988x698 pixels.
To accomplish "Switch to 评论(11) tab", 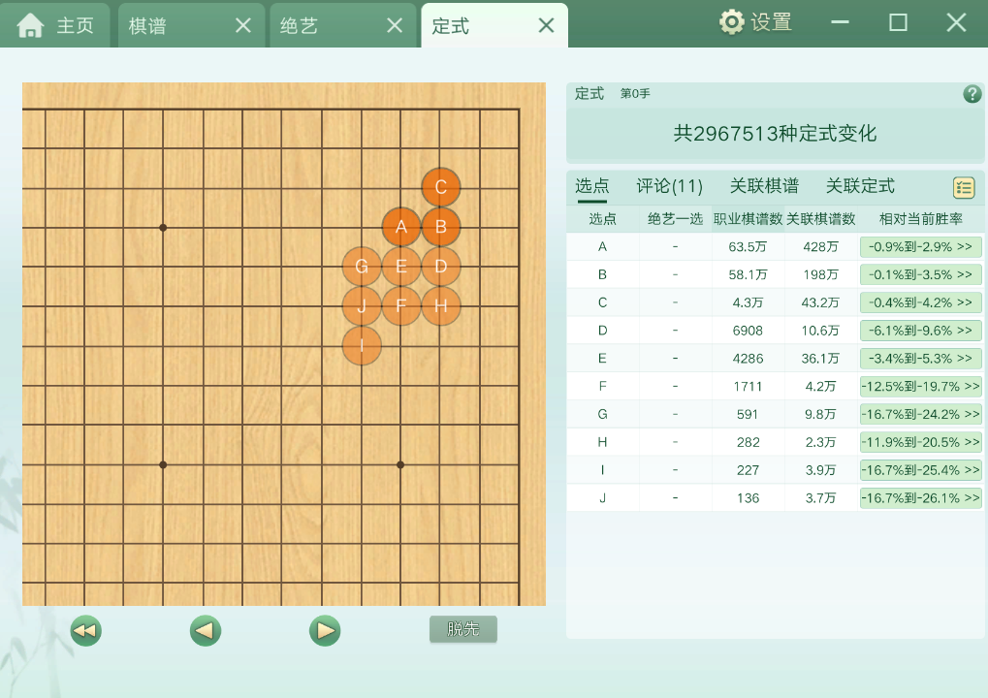I will point(669,186).
